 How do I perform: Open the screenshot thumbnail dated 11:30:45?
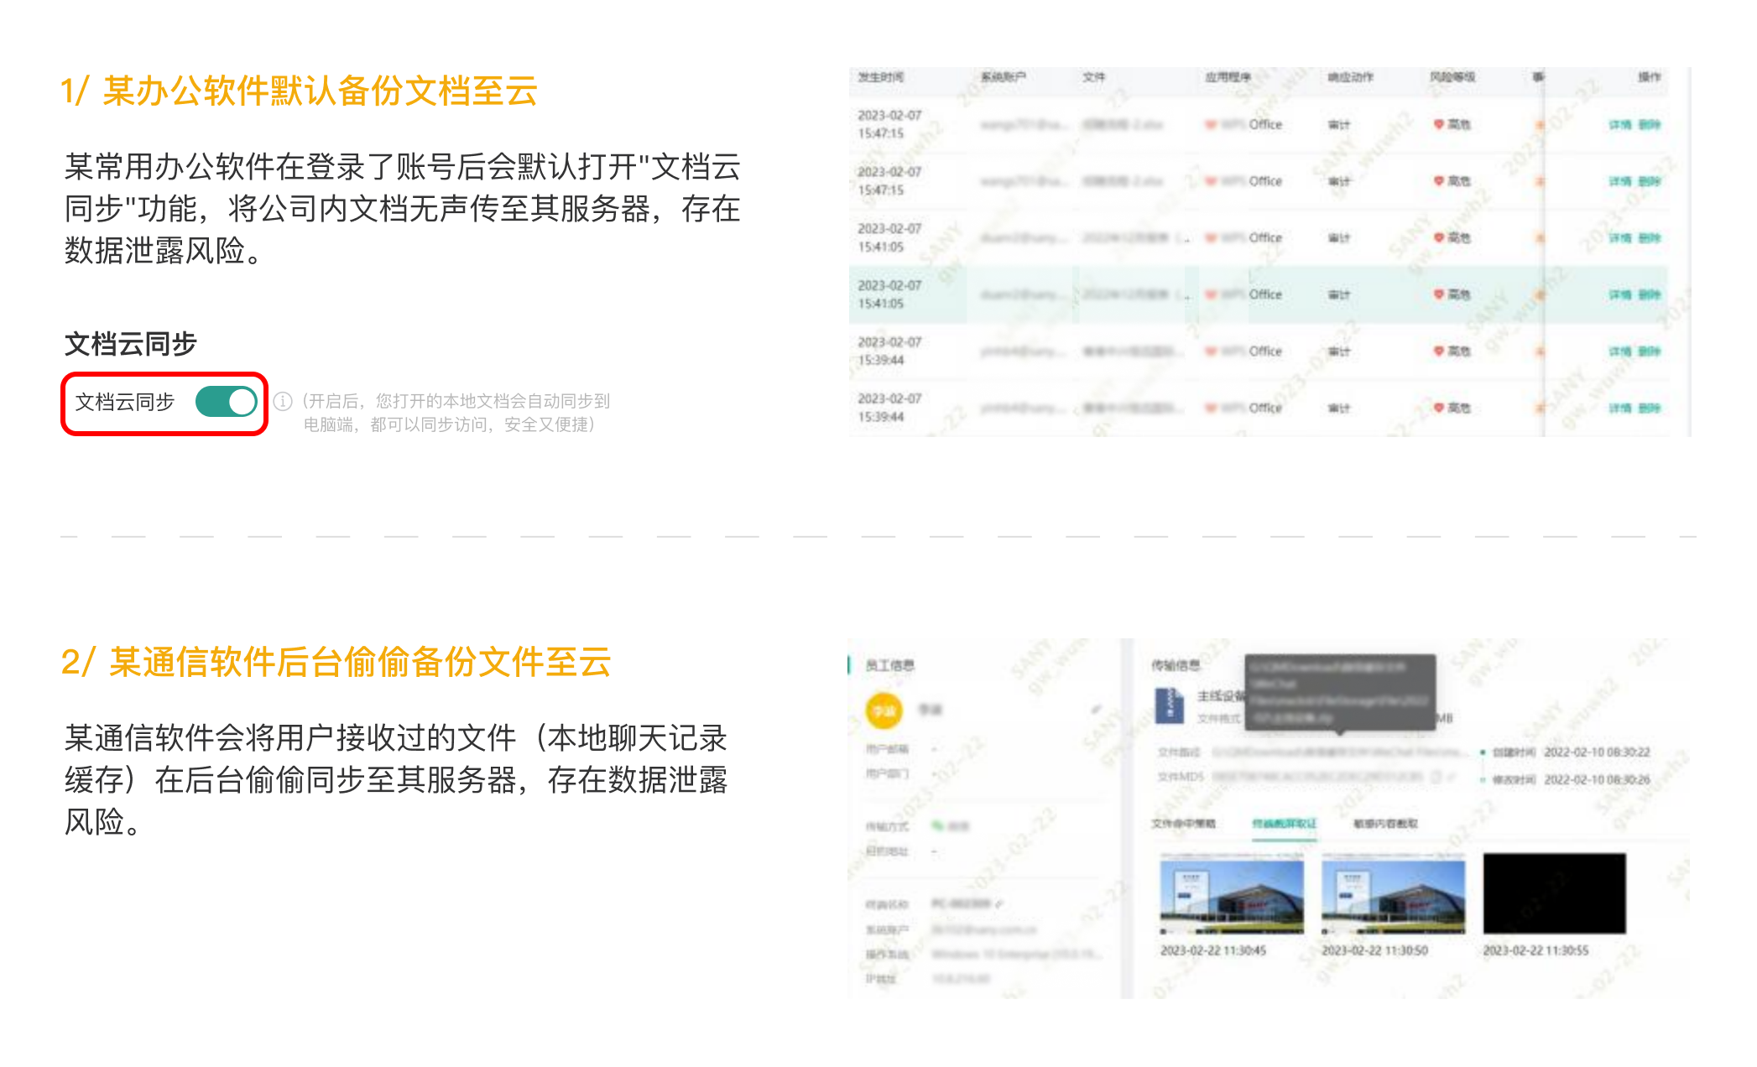point(1231,894)
